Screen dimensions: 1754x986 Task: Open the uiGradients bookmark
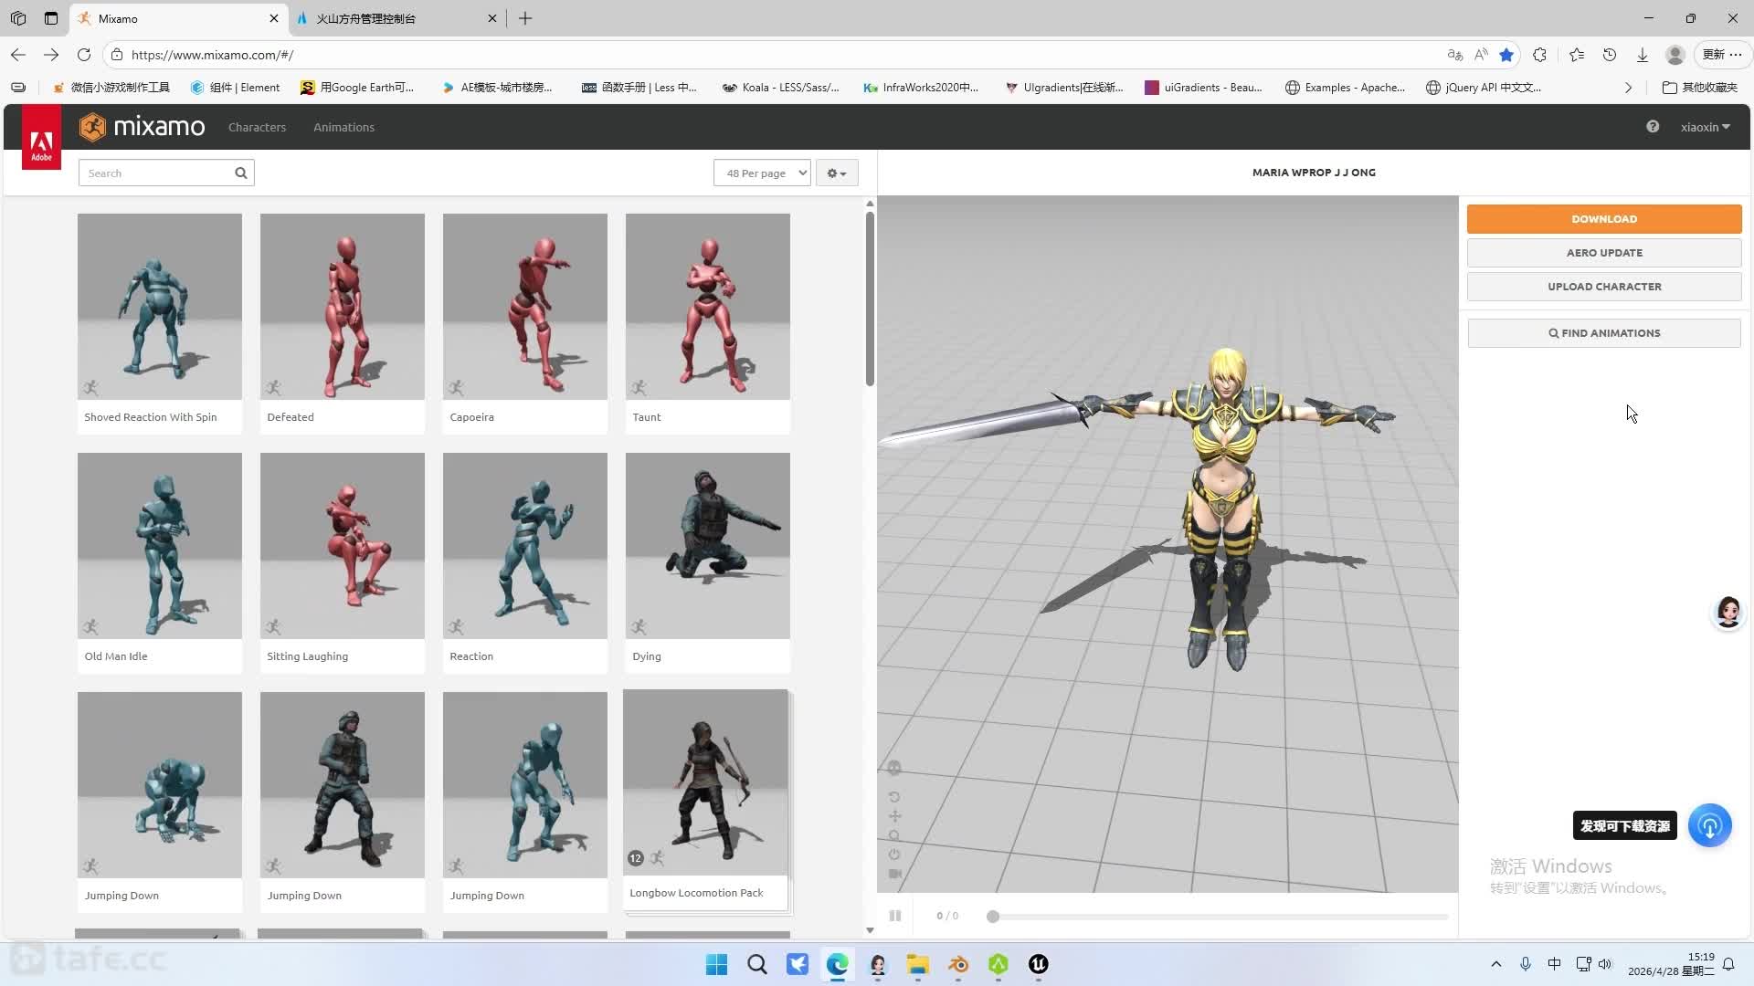(x=1203, y=88)
